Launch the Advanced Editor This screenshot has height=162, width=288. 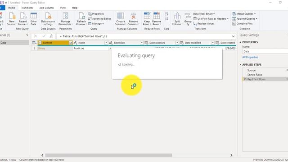coord(99,19)
